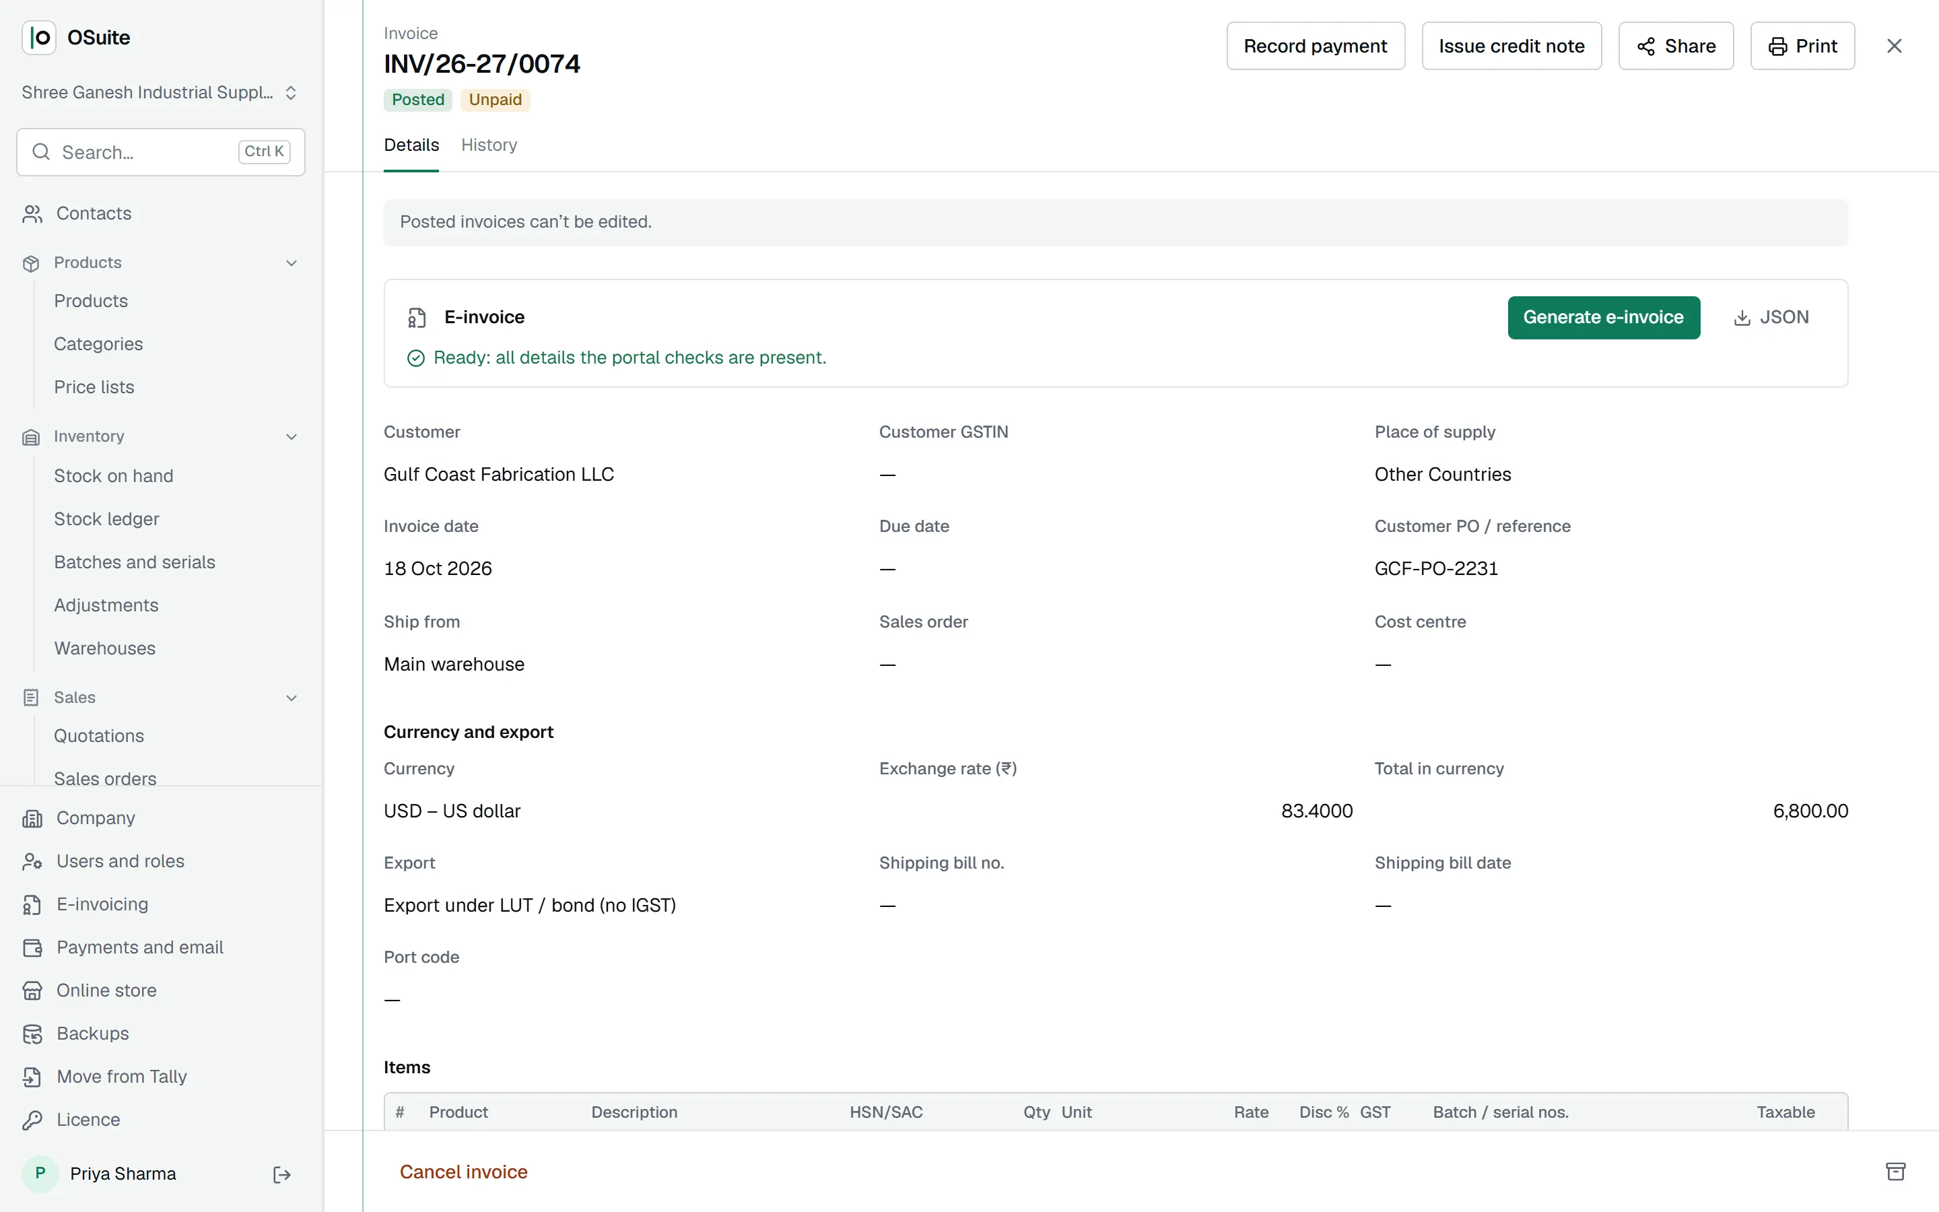1939x1212 pixels.
Task: Select the Details tab
Action: click(x=411, y=145)
